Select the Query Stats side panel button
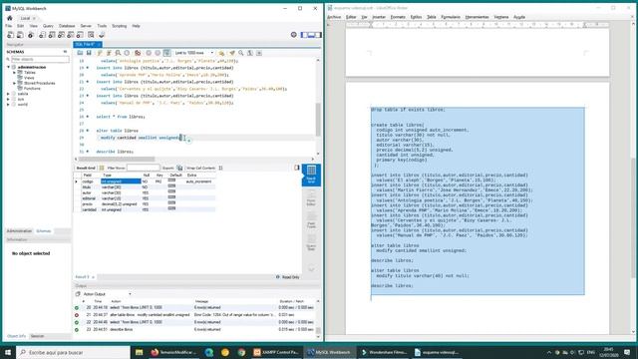 click(311, 242)
